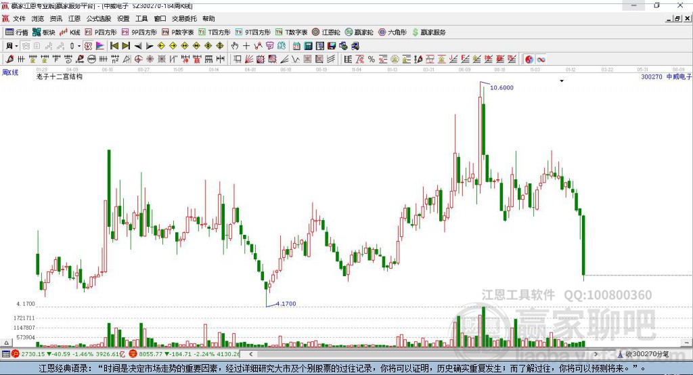Viewport: 693px width, 375px height.
Task: Open the calendar icon
Action: [x=296, y=46]
